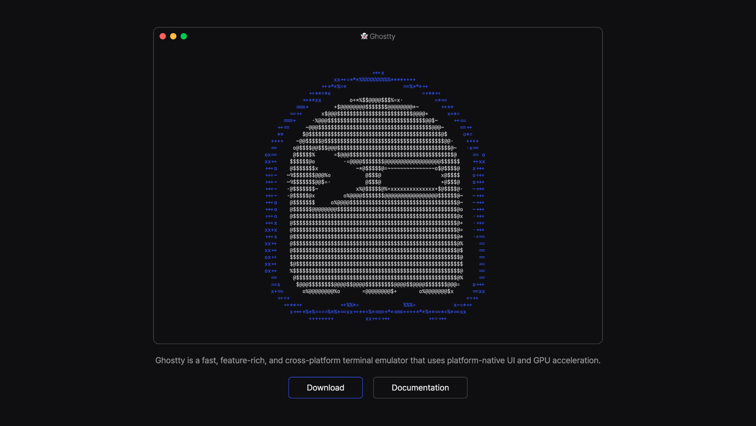Screen dimensions: 756x426
Task: Click the 'Ghostty' window title text
Action: point(382,36)
